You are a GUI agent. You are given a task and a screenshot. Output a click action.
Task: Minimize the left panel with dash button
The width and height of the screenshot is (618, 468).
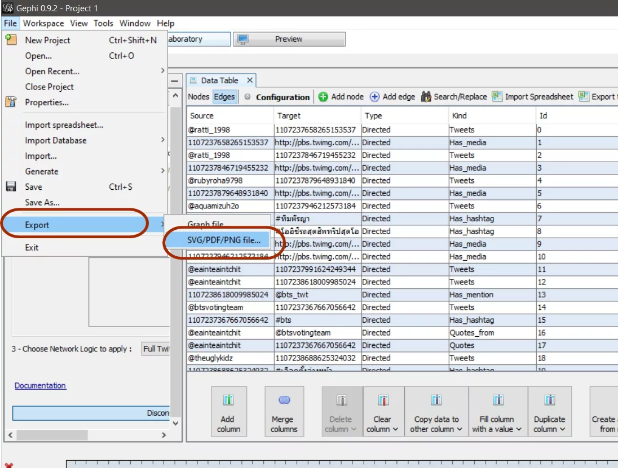175,81
